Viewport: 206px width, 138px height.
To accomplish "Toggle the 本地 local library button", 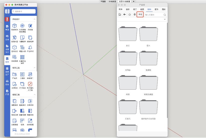I will [x=140, y=15].
